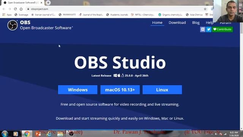Viewport: 243px width, 137px height.
Task: Open the media player taskbar icon
Action: (16, 134)
